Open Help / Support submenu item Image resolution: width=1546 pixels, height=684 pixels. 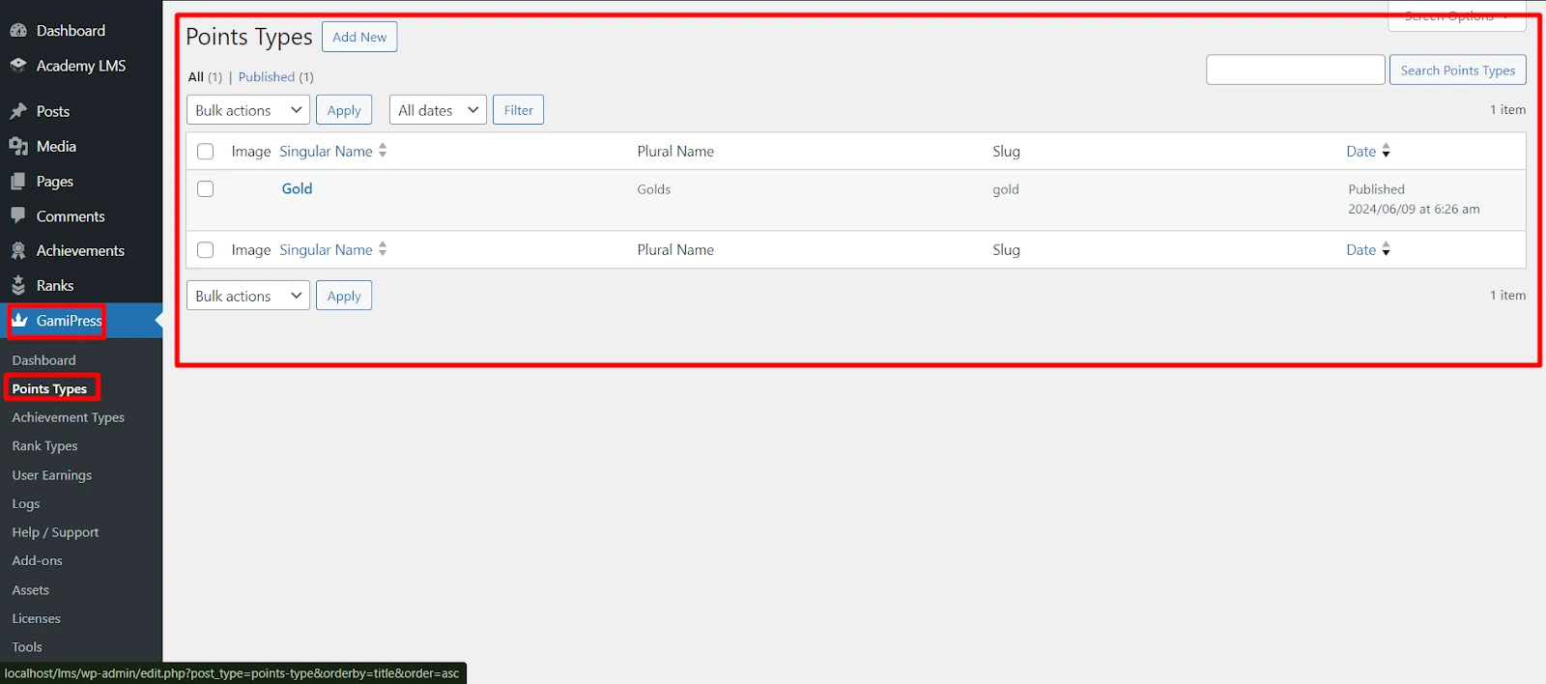[55, 532]
